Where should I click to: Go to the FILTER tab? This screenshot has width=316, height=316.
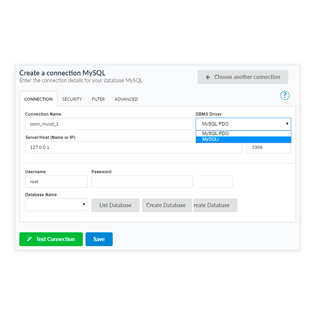[x=98, y=99]
